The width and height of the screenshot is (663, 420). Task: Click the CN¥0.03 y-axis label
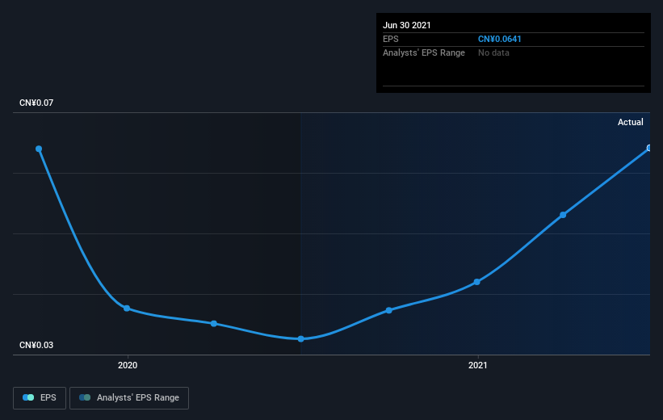tap(36, 345)
